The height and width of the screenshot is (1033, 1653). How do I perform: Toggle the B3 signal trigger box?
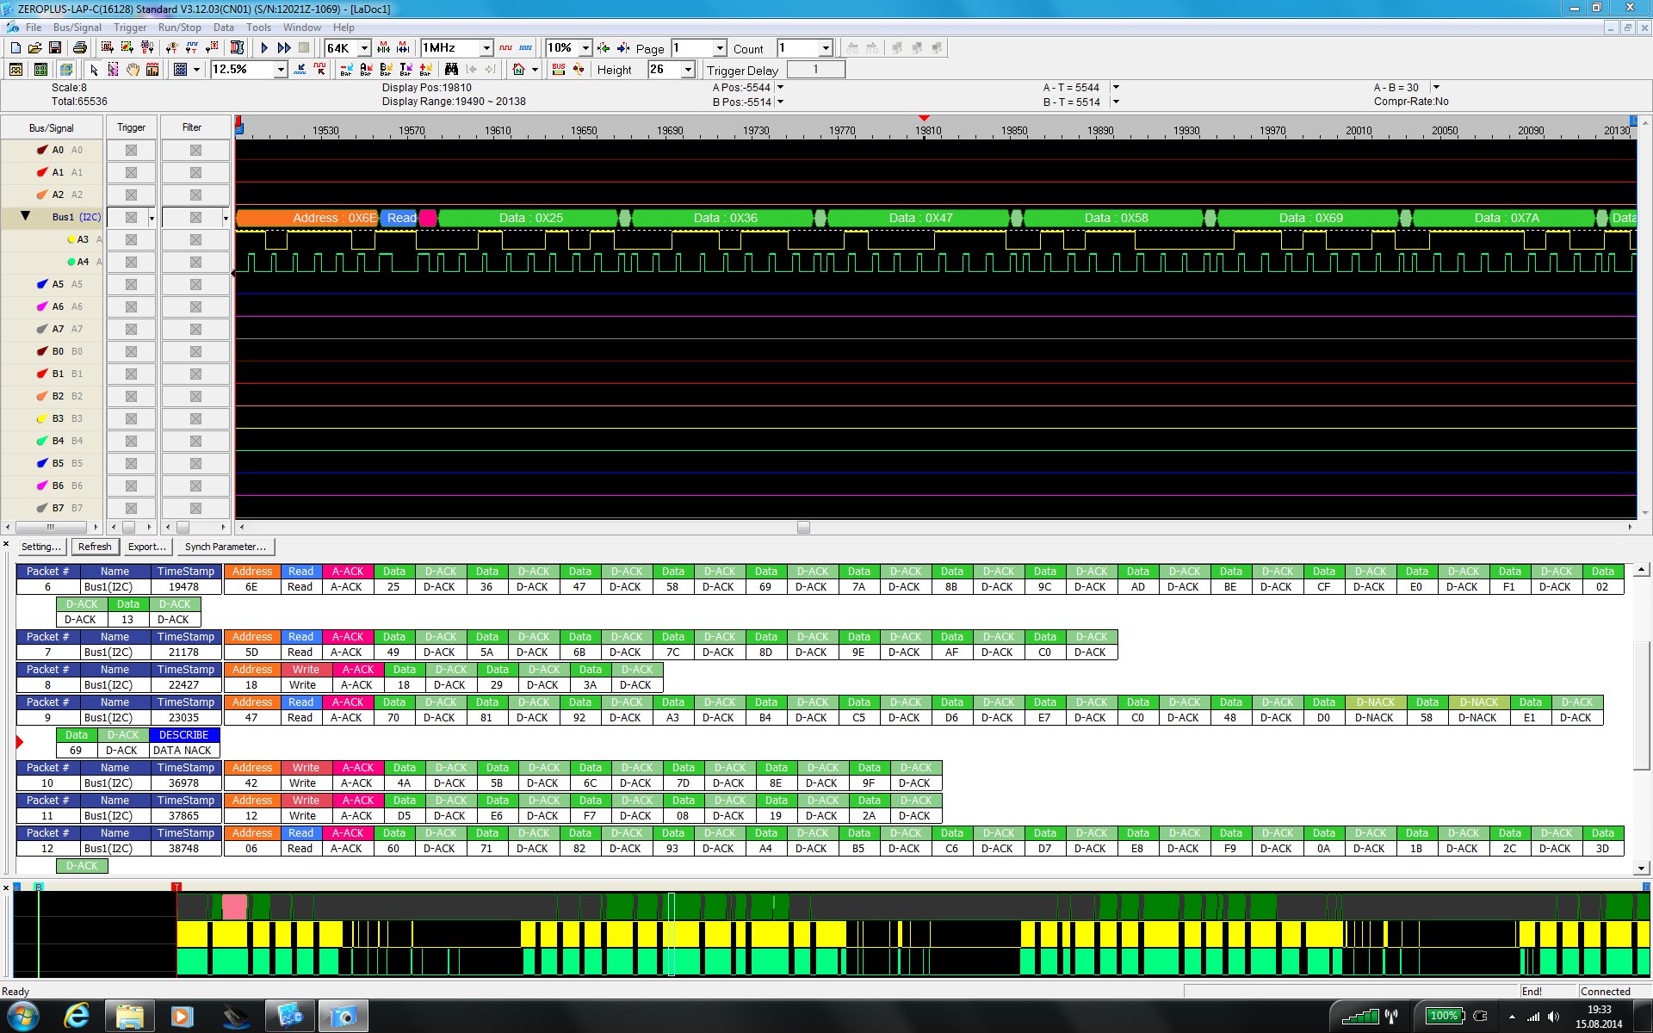(131, 418)
